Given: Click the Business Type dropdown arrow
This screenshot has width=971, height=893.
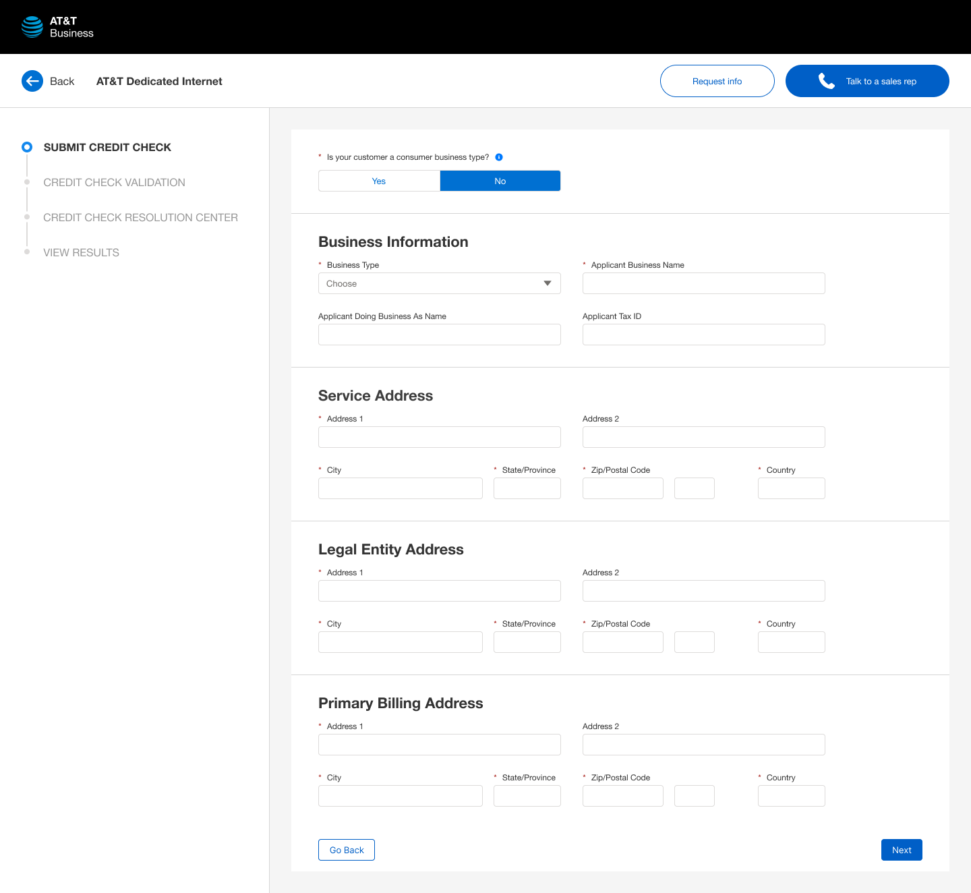Looking at the screenshot, I should 548,283.
